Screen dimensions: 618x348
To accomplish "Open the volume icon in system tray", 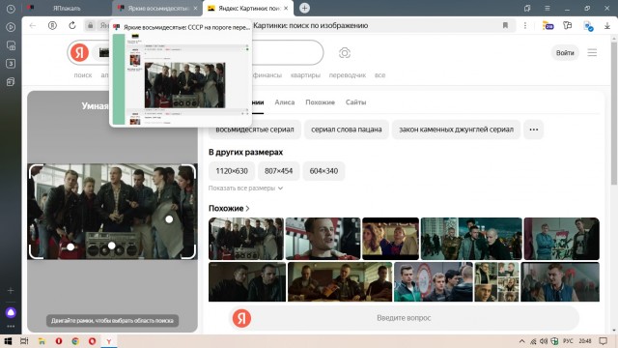I will pyautogui.click(x=544, y=341).
